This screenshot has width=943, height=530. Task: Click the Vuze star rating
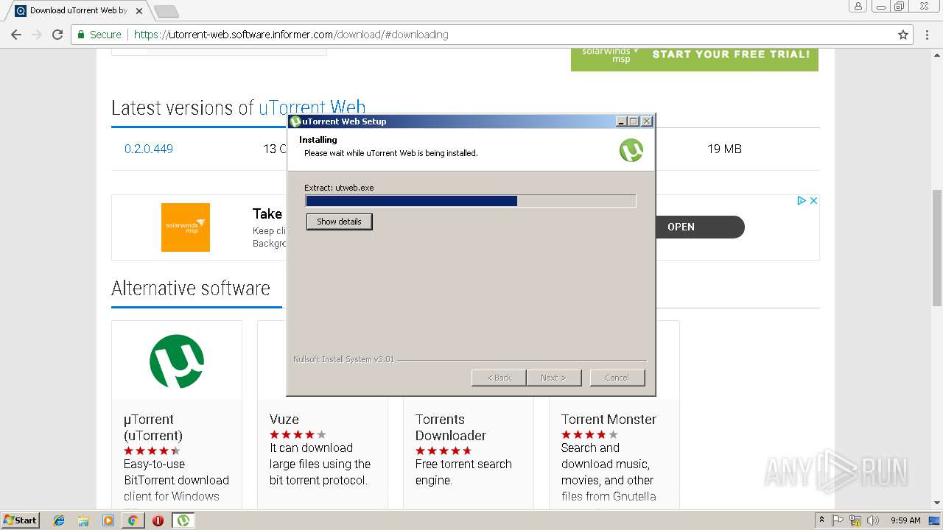[298, 434]
